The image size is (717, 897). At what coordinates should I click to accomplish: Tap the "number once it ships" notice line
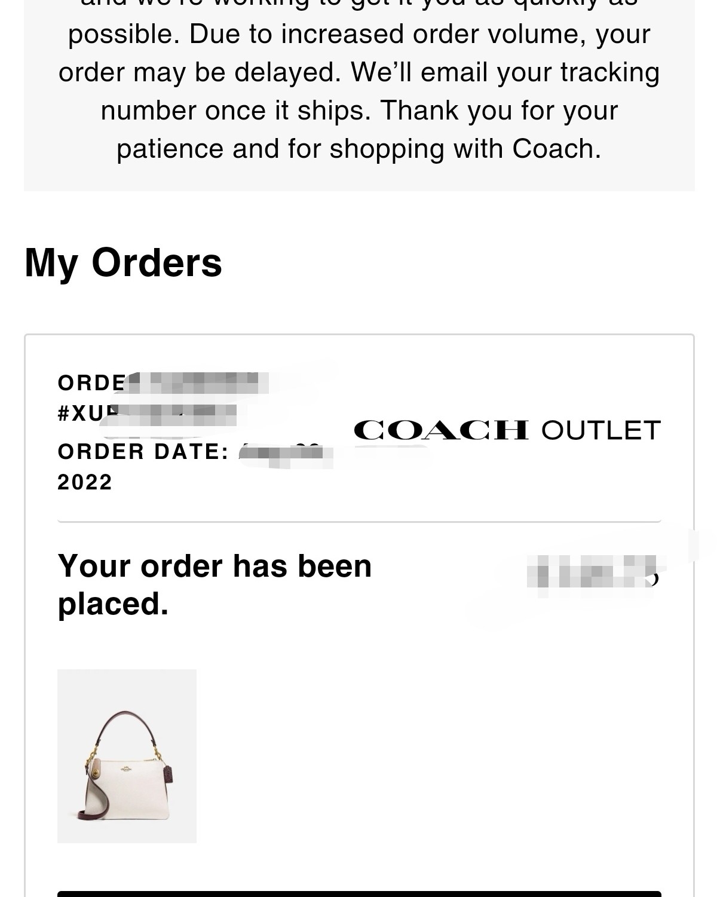(358, 111)
